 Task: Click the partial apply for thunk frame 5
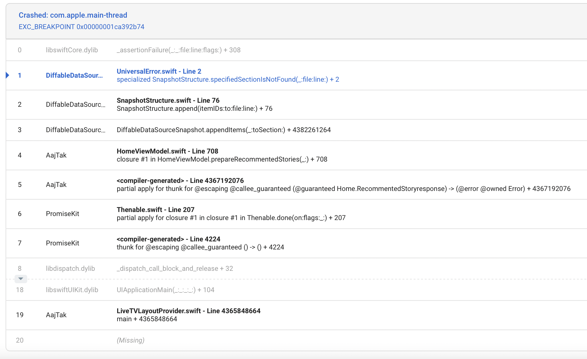343,189
